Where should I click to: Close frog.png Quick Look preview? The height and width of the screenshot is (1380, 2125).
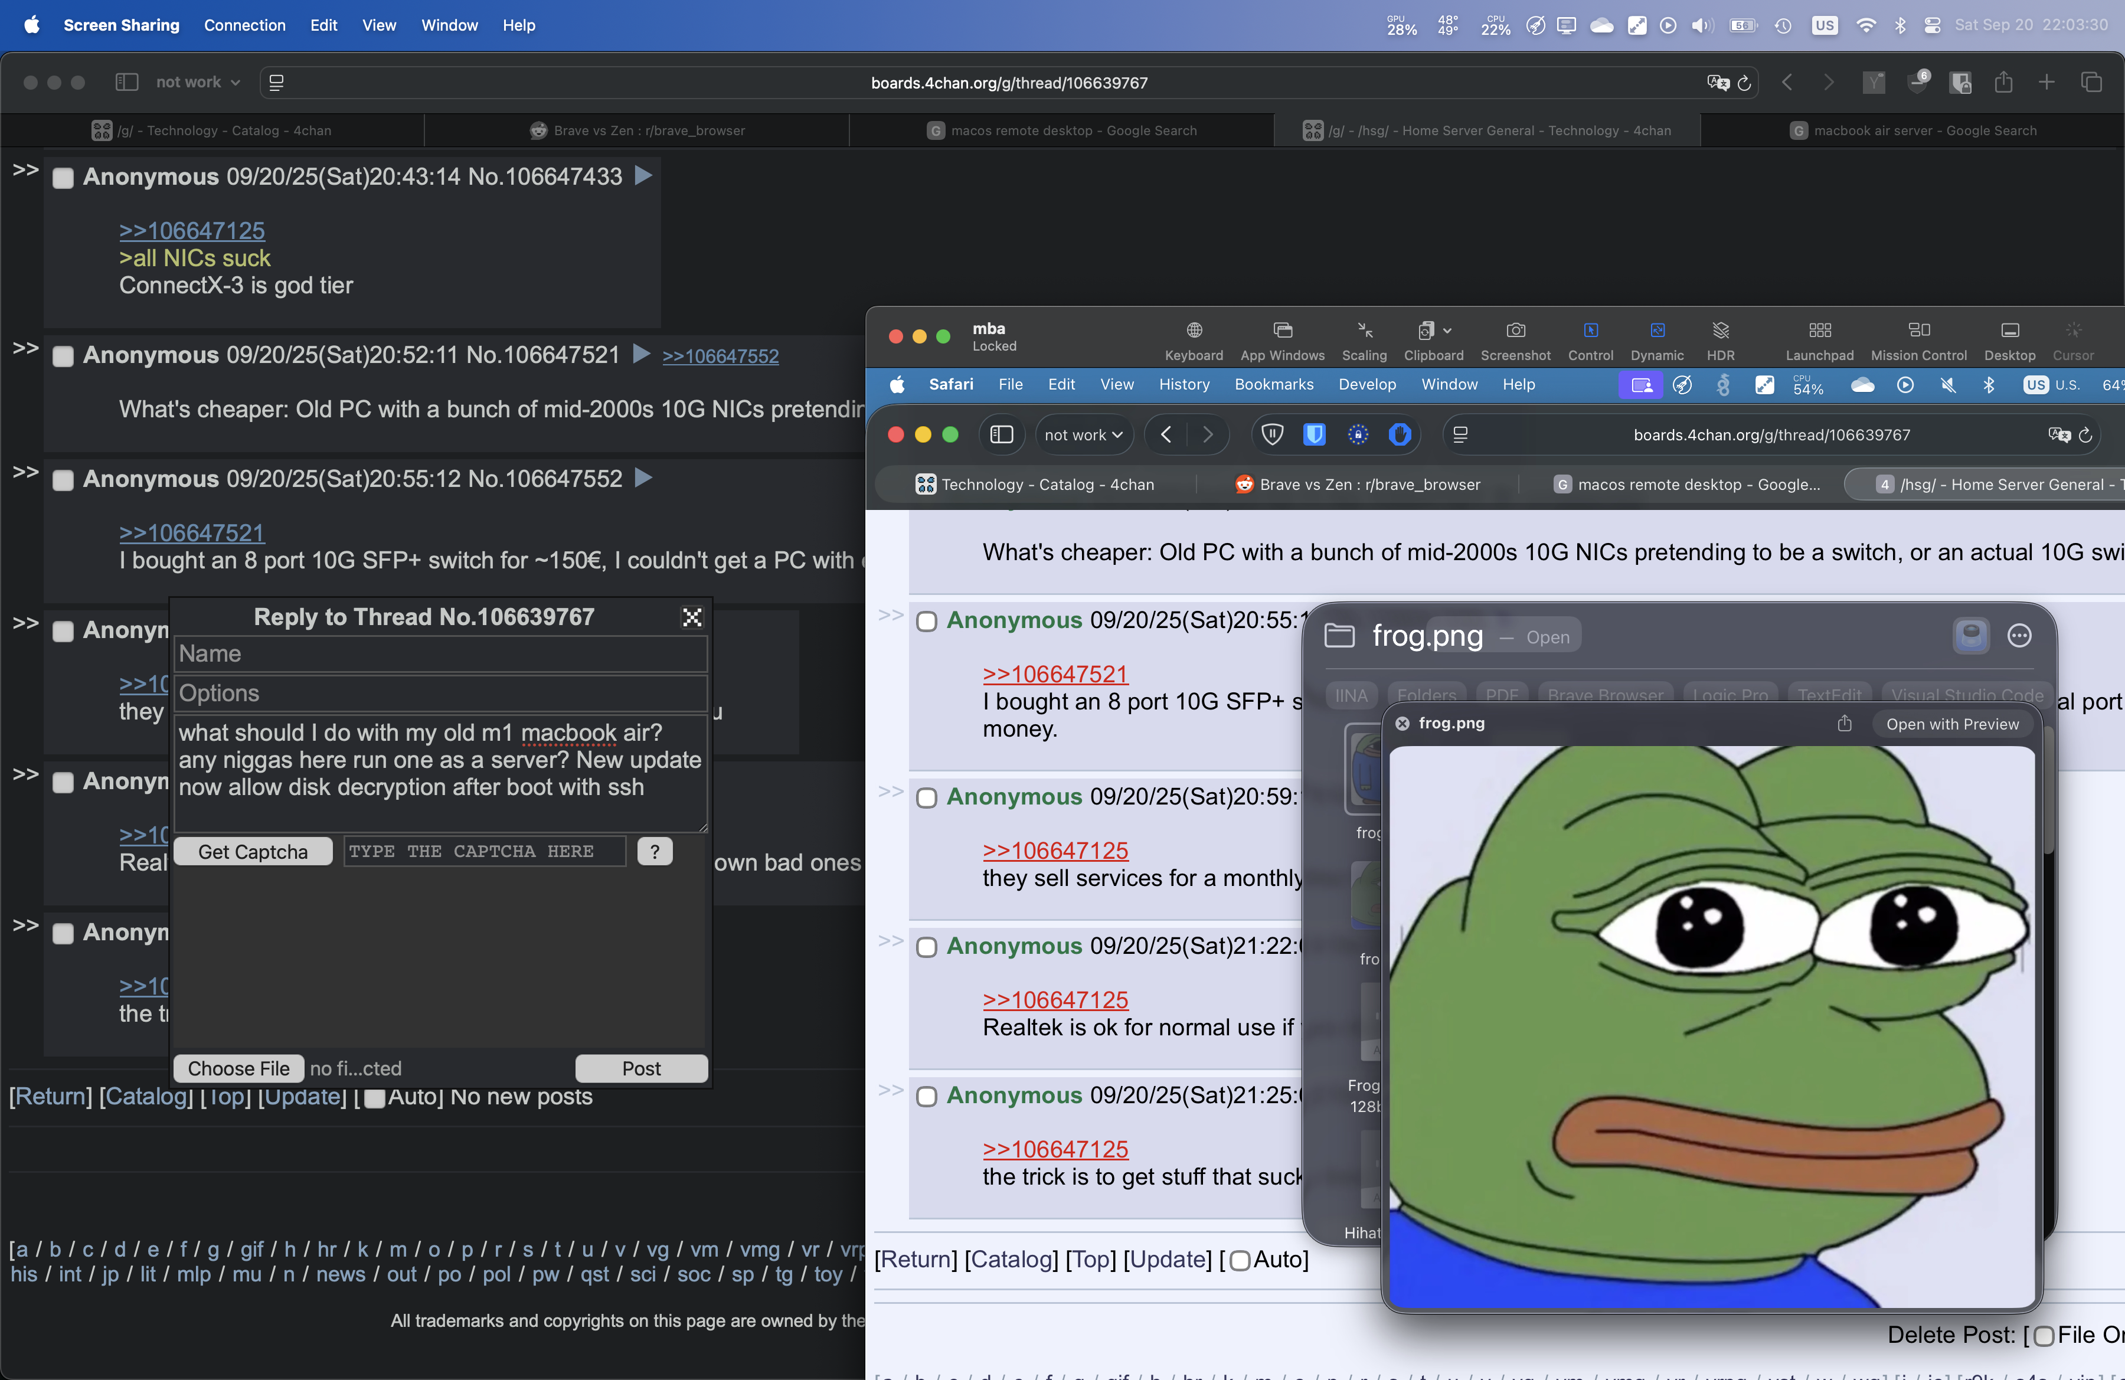[x=1402, y=724]
